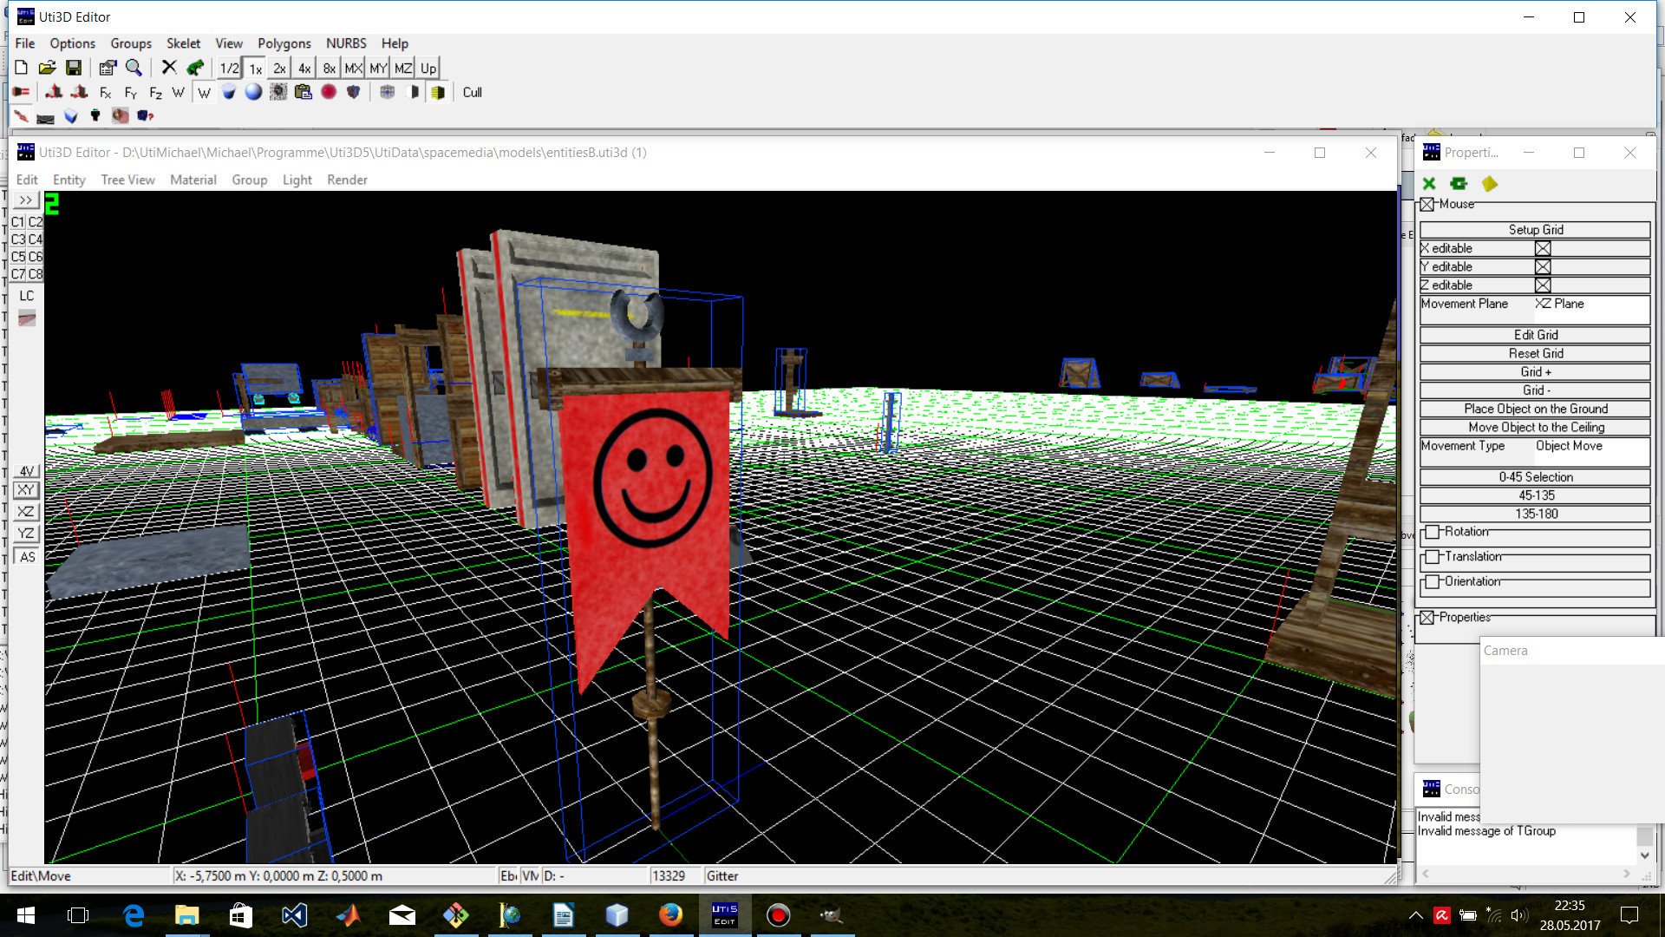
Task: Click the red ball toolbar icon
Action: 329,92
